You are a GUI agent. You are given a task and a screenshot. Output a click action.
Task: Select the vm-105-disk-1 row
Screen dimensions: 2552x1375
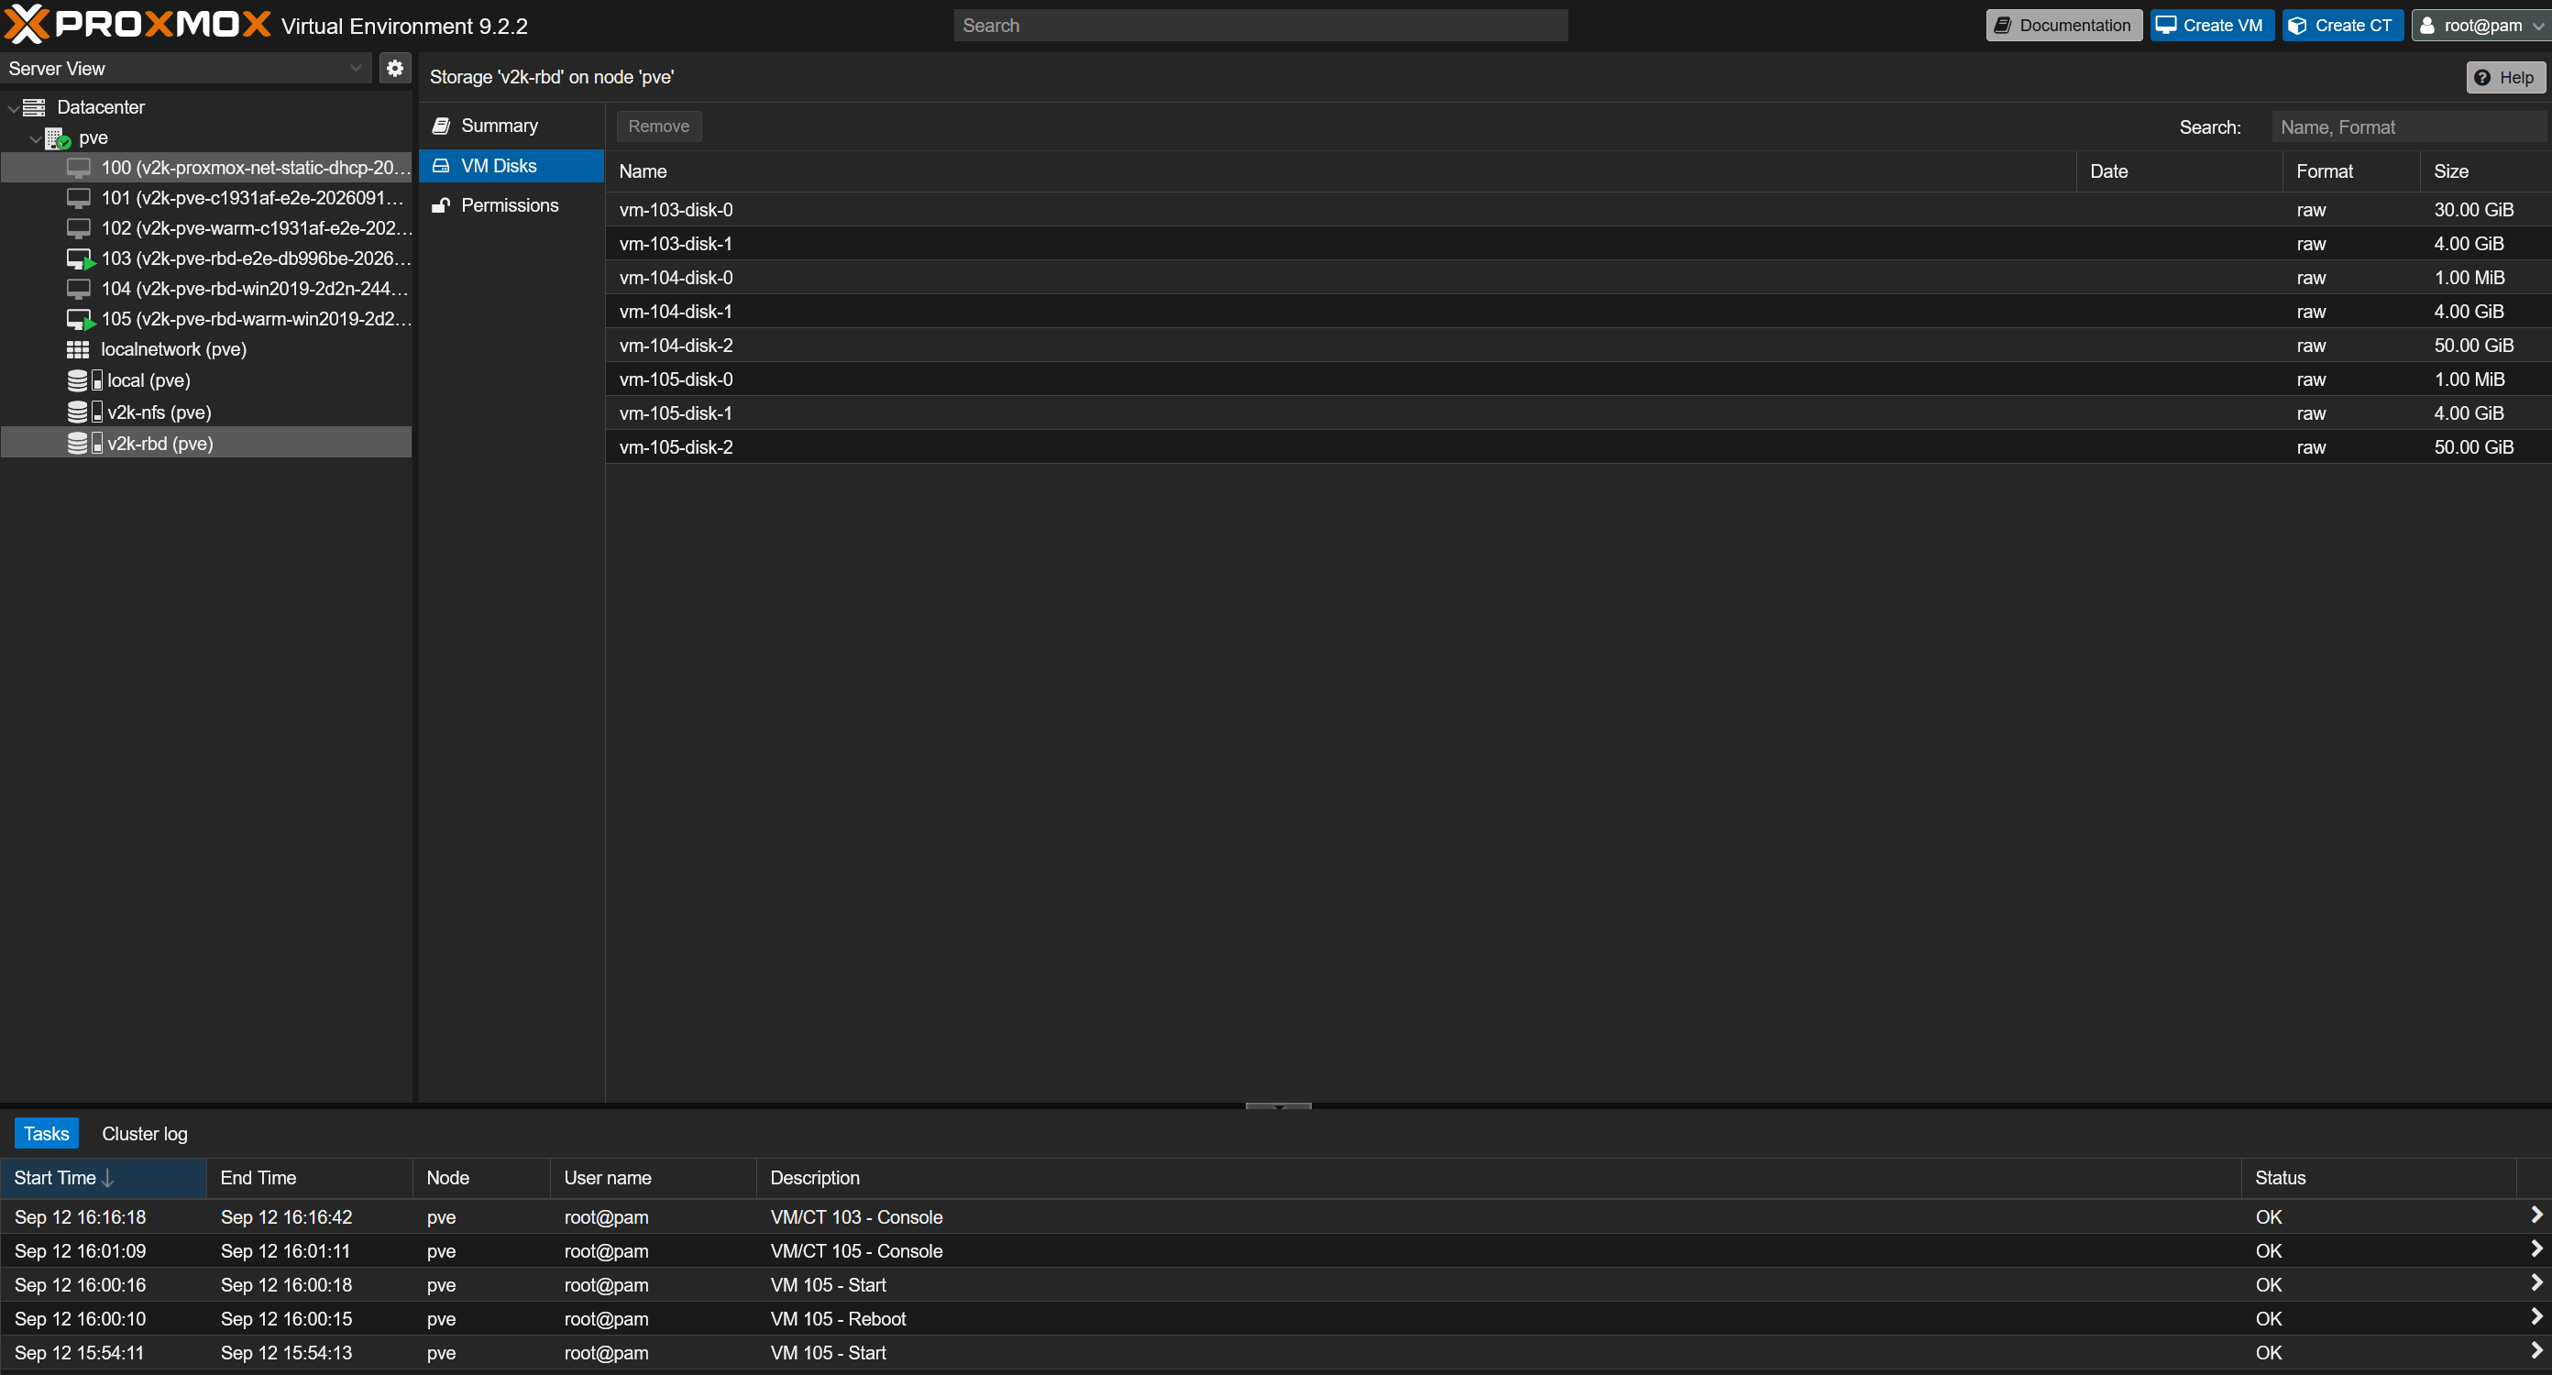coord(1578,413)
